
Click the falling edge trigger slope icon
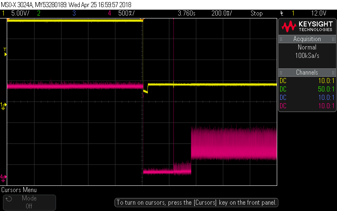[x=282, y=13]
